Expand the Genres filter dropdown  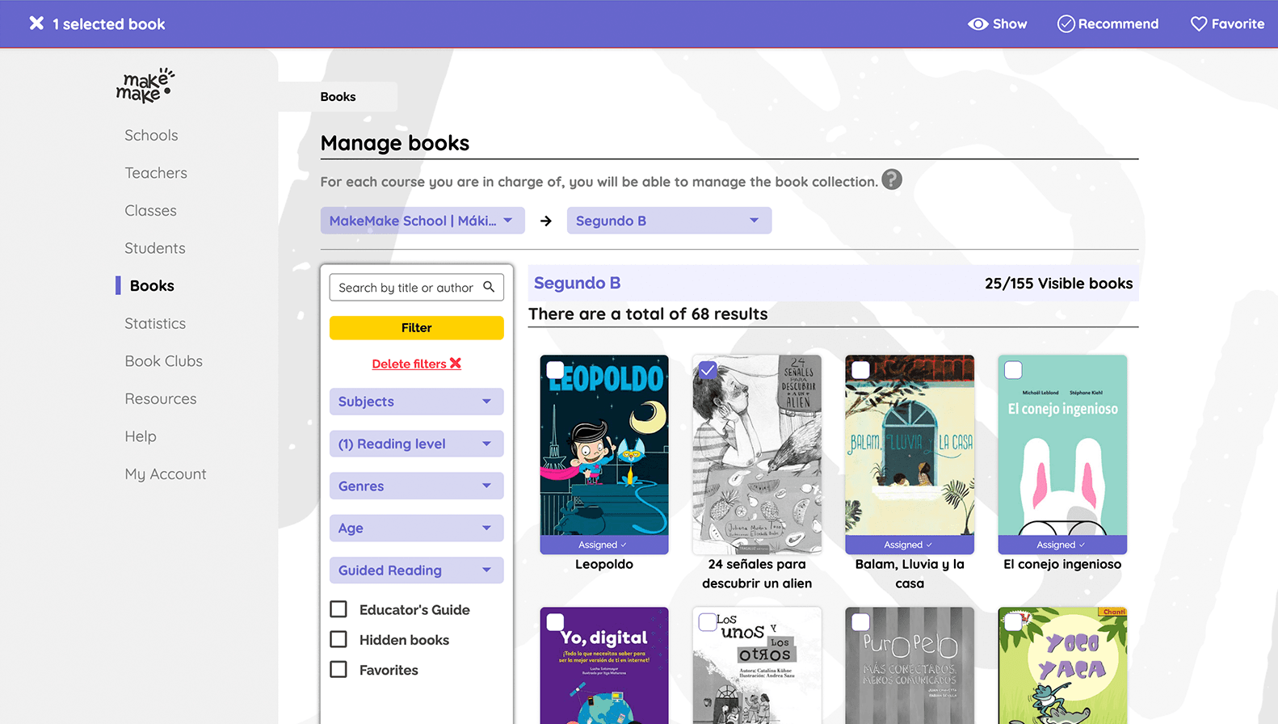click(416, 486)
